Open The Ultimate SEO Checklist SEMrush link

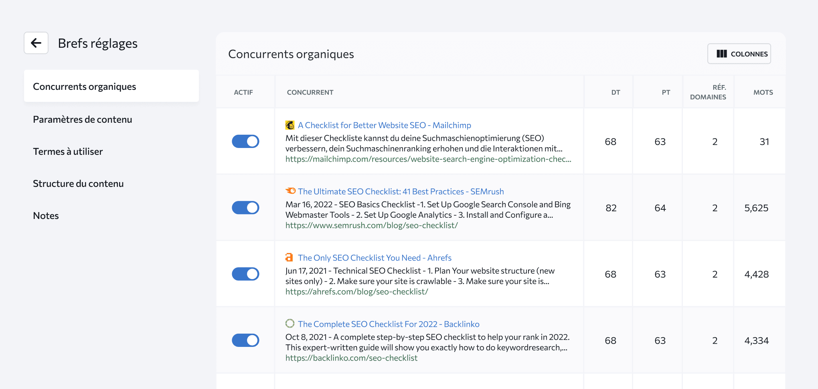tap(401, 191)
